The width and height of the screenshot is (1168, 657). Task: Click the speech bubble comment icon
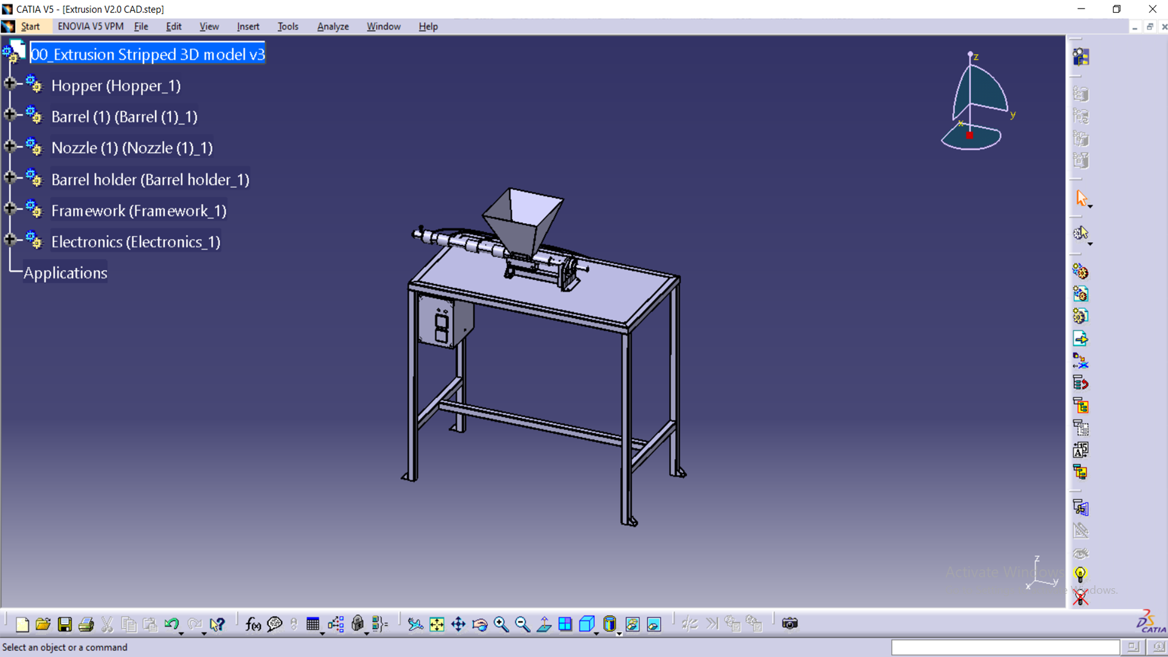click(x=275, y=624)
